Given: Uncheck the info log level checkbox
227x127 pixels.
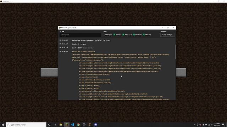Looking at the screenshot, I should pyautogui.click(x=114, y=35).
